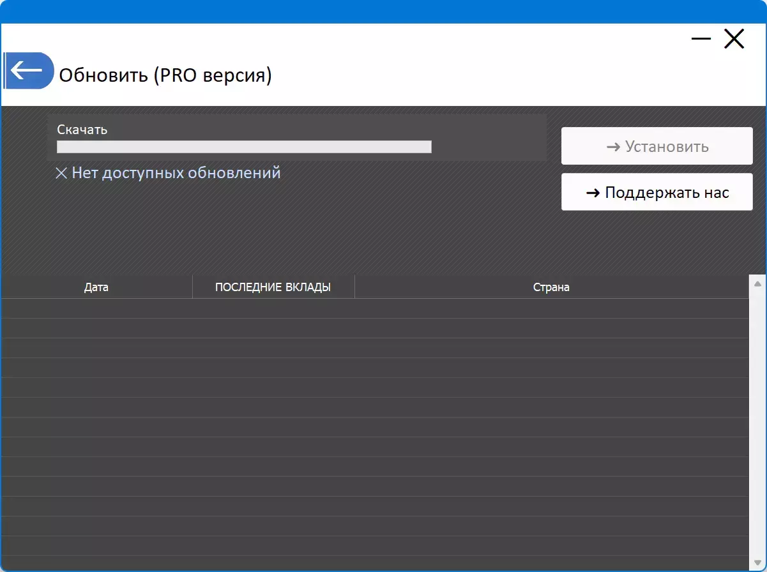
Task: Close the updater window
Action: [734, 39]
